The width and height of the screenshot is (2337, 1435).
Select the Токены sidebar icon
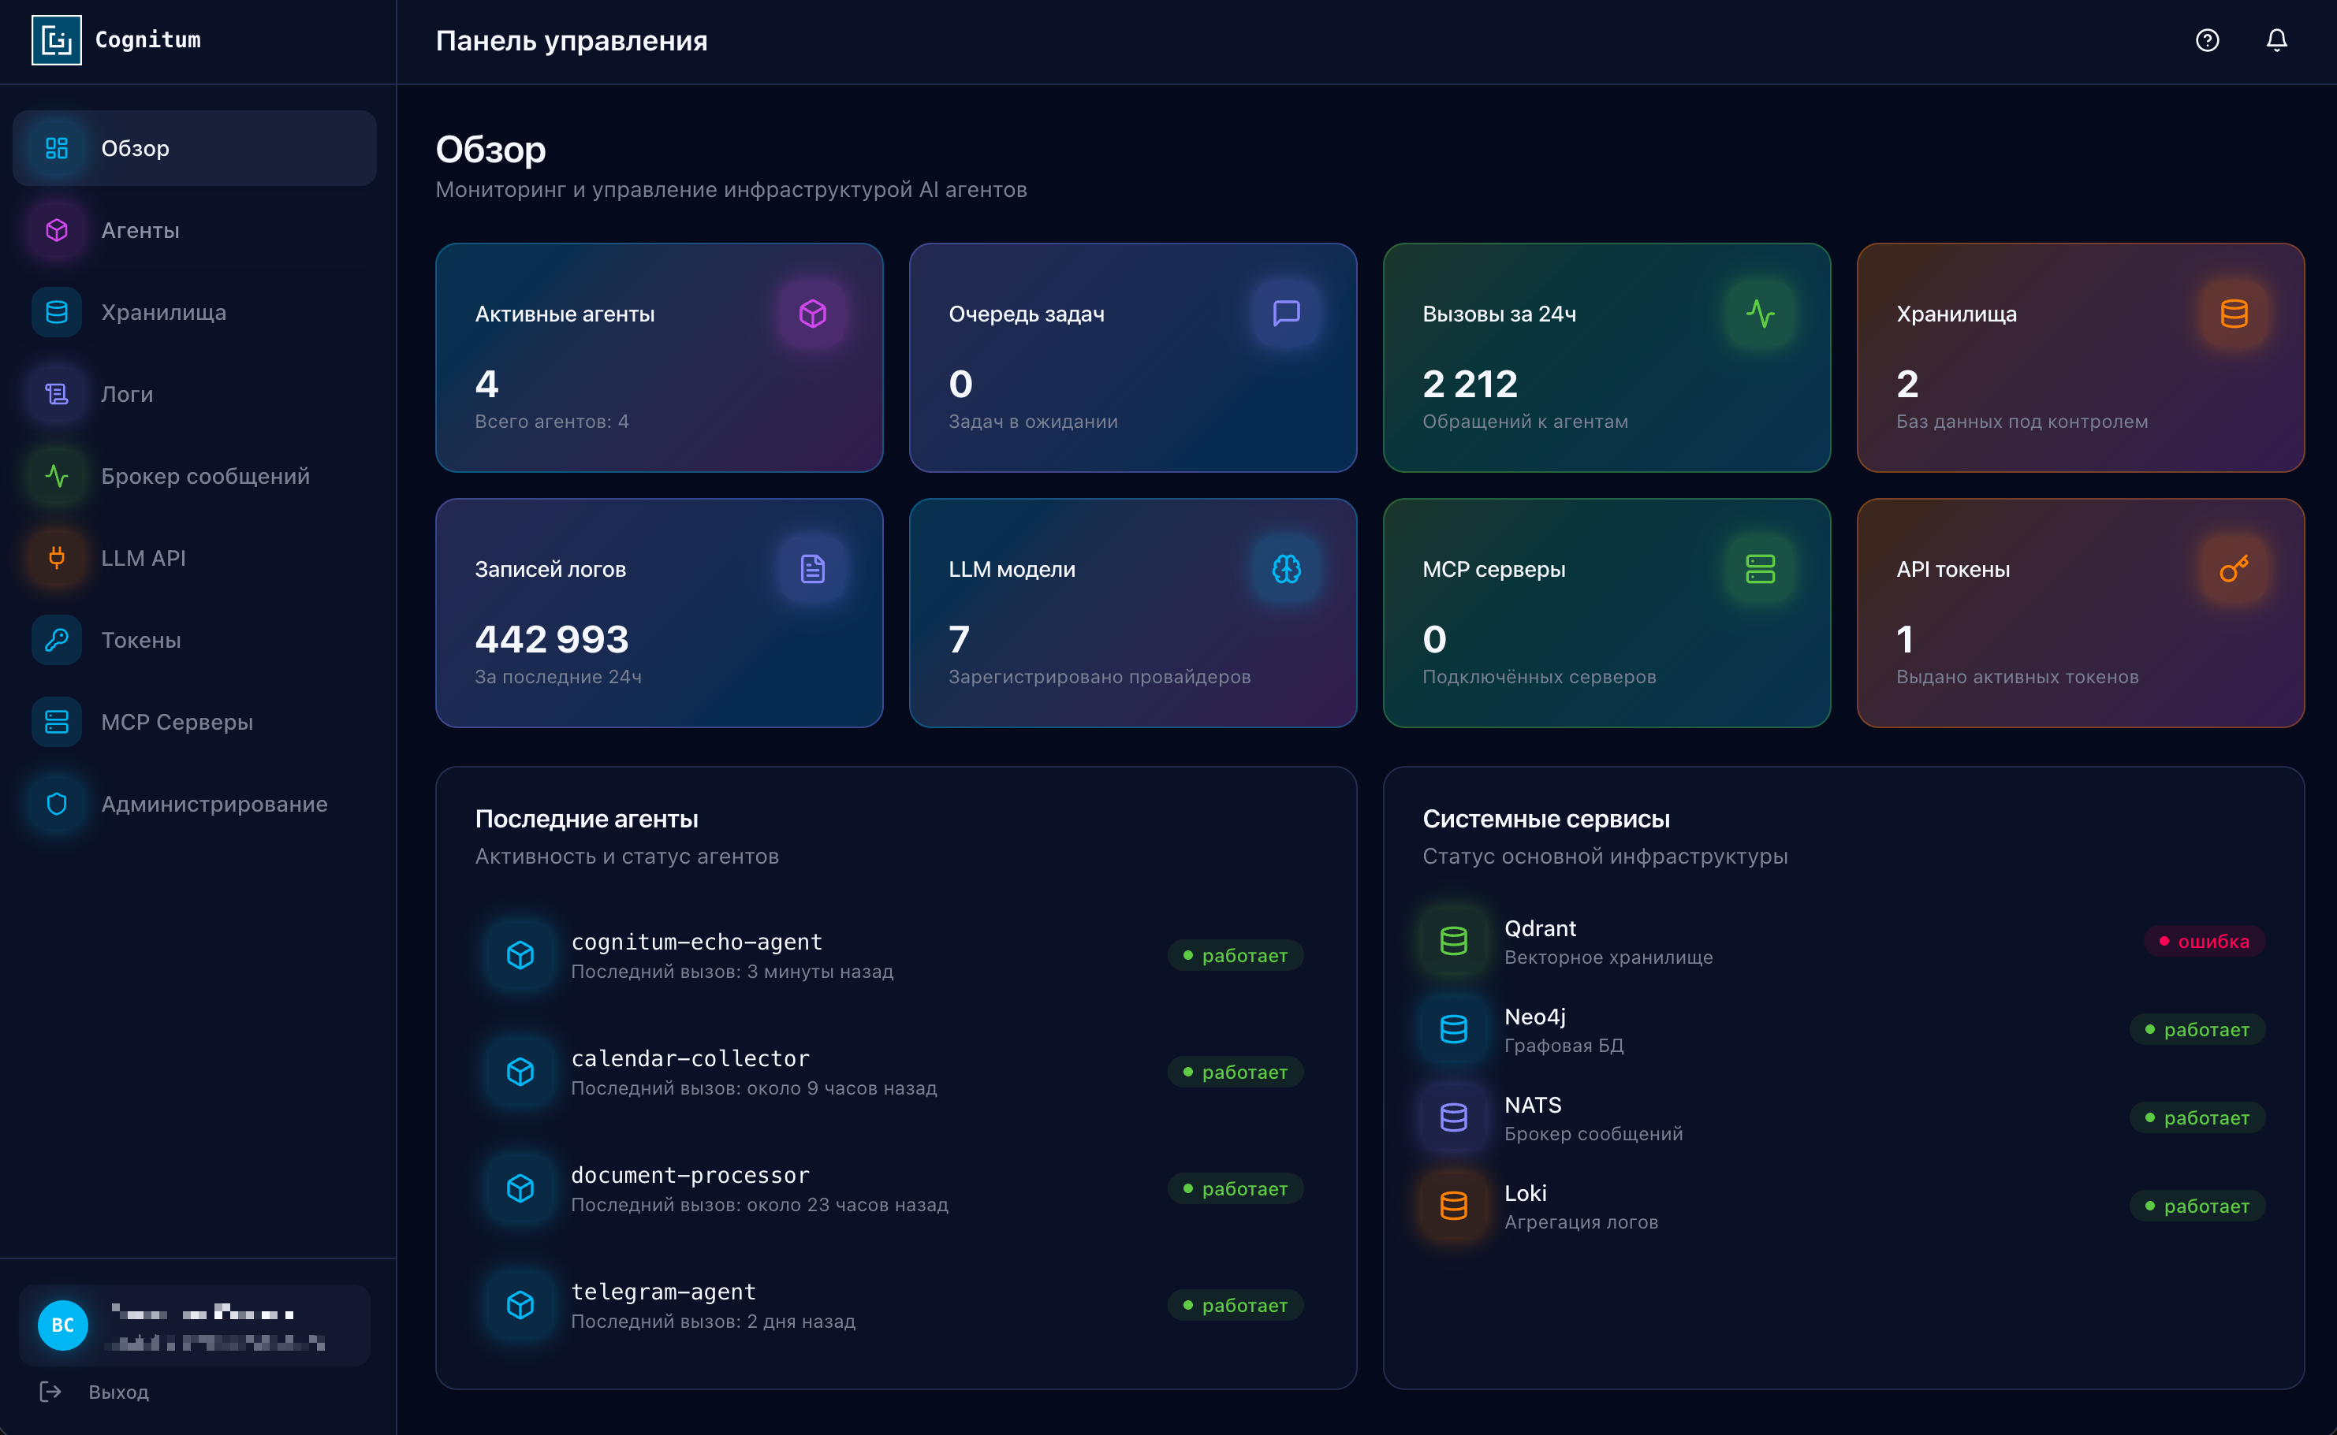(x=56, y=640)
